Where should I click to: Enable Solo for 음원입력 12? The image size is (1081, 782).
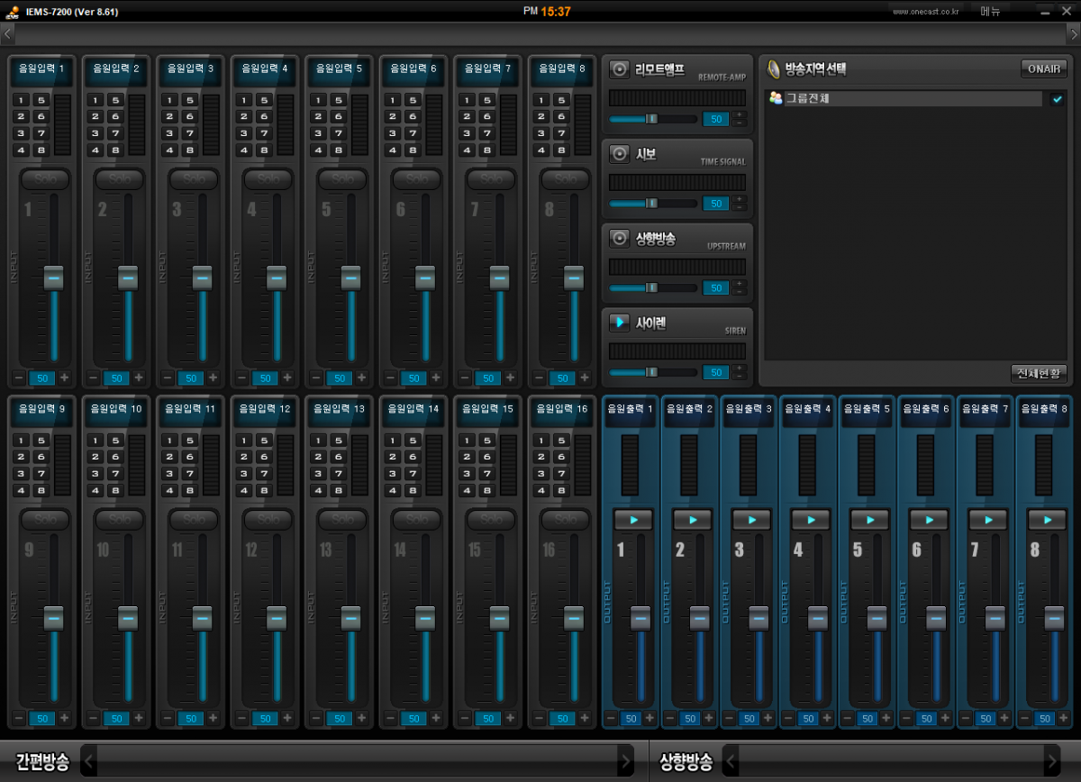click(268, 519)
